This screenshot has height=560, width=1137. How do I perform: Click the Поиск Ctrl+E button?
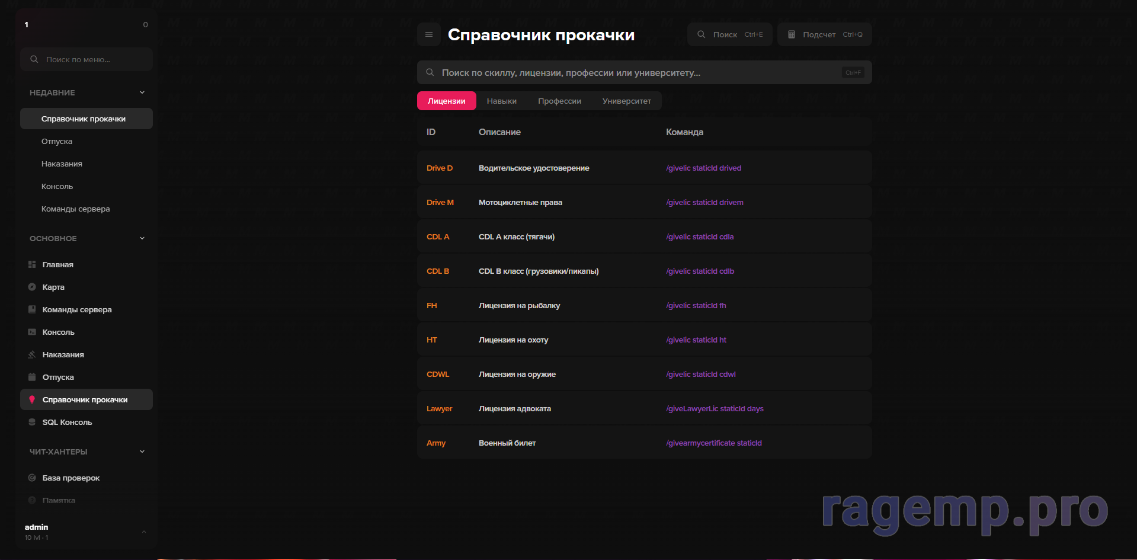coord(730,34)
